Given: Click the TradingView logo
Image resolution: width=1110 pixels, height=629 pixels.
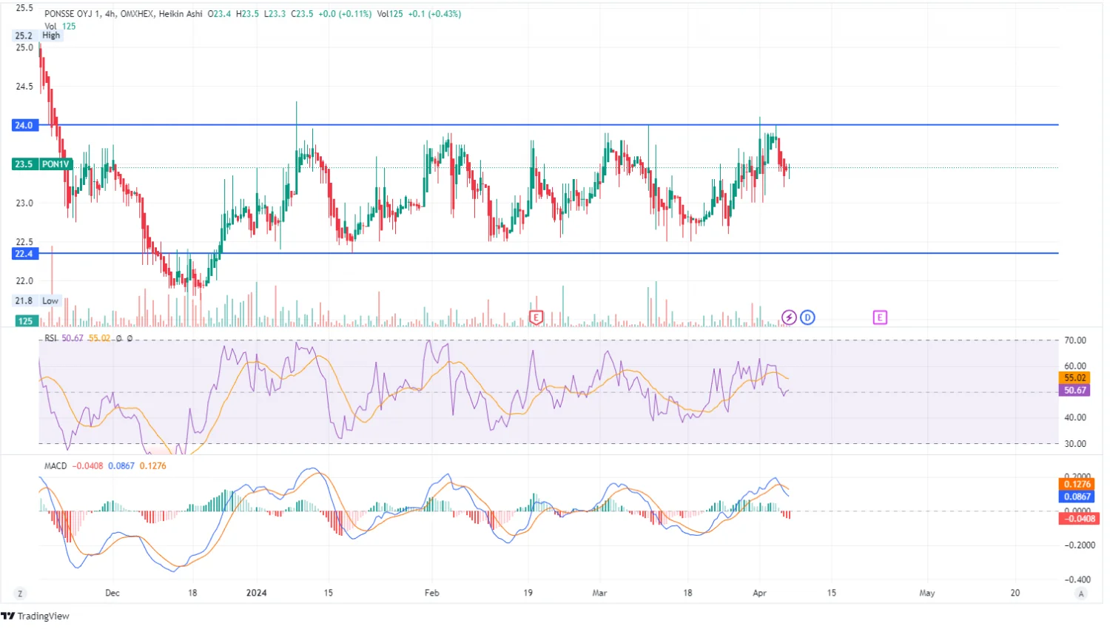Looking at the screenshot, I should click(x=36, y=616).
